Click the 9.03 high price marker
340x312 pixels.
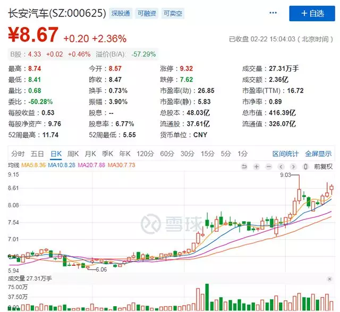[285, 175]
